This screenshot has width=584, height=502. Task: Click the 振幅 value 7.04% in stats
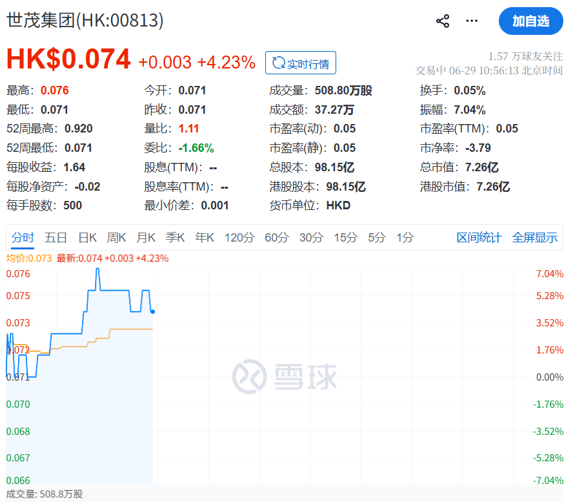tap(470, 110)
